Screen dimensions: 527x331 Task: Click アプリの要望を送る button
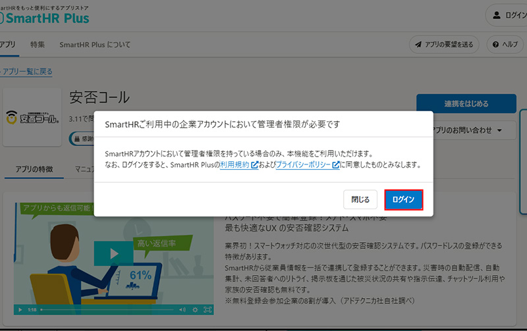pyautogui.click(x=444, y=44)
